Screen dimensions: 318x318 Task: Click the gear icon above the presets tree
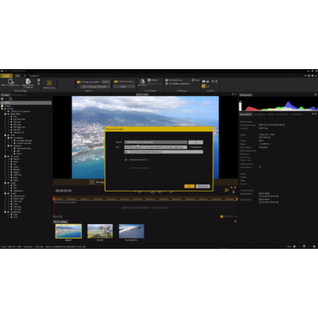2,99
